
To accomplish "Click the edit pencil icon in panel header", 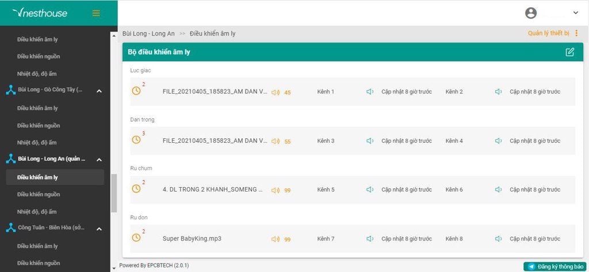I will [x=570, y=52].
